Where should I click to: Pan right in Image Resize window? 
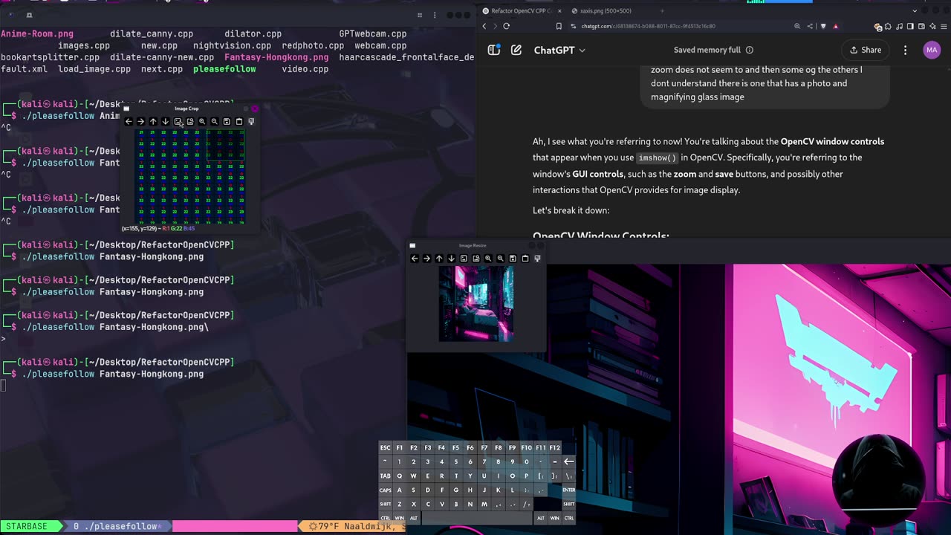[426, 259]
